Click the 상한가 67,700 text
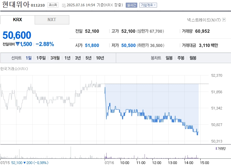This screenshot has height=167, width=231. click(150, 31)
